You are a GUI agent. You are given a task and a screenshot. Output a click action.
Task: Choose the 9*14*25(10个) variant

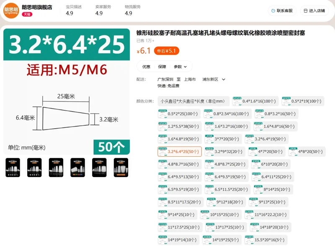[178, 214]
